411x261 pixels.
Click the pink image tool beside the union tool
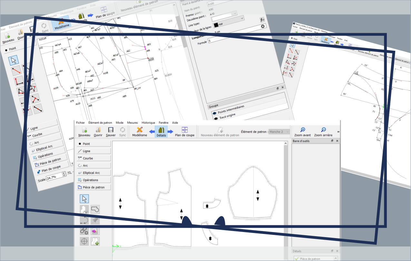(95, 231)
